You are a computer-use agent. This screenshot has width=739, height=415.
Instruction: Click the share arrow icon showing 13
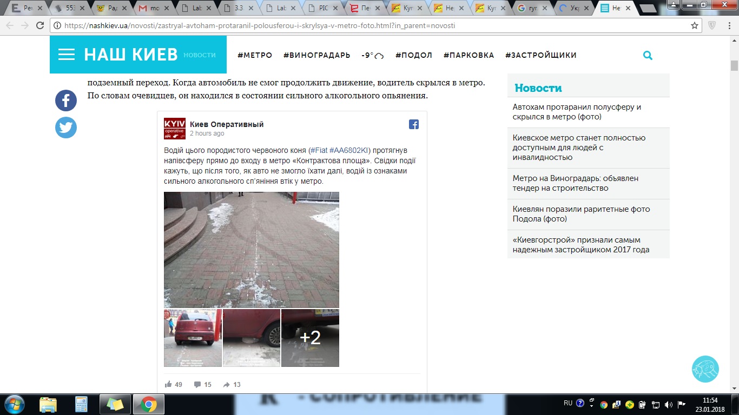226,384
